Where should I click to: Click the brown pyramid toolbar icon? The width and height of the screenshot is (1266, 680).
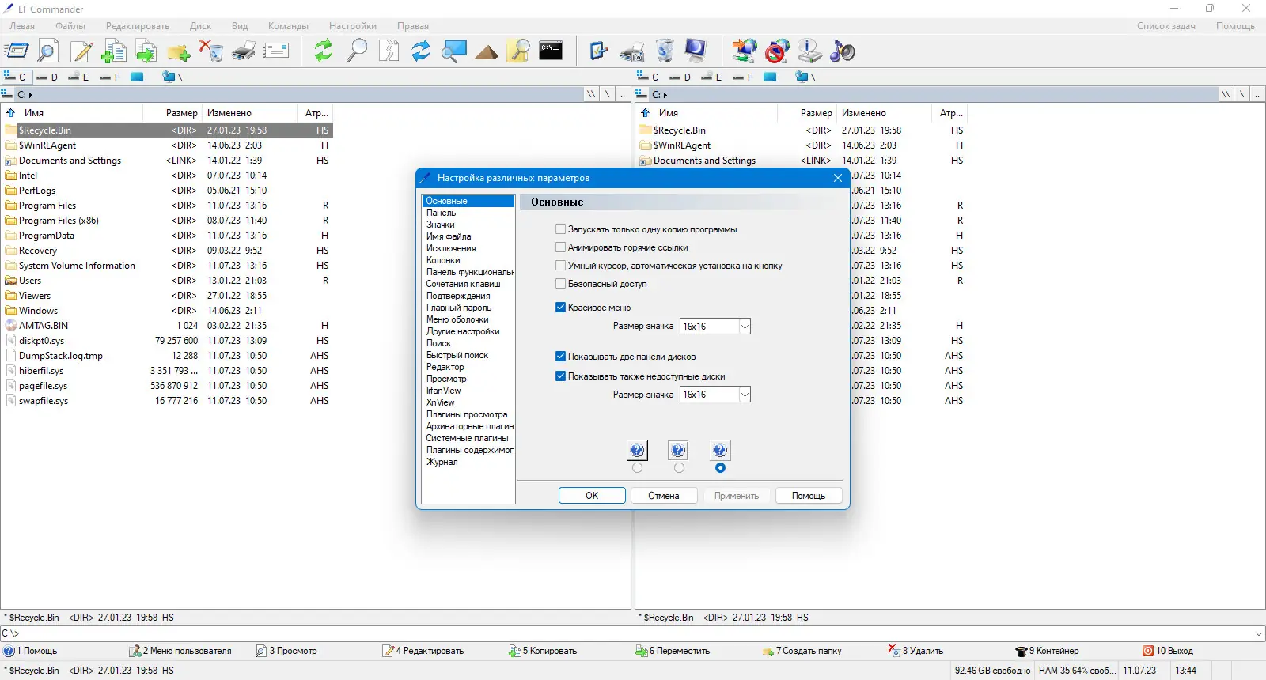click(x=487, y=52)
